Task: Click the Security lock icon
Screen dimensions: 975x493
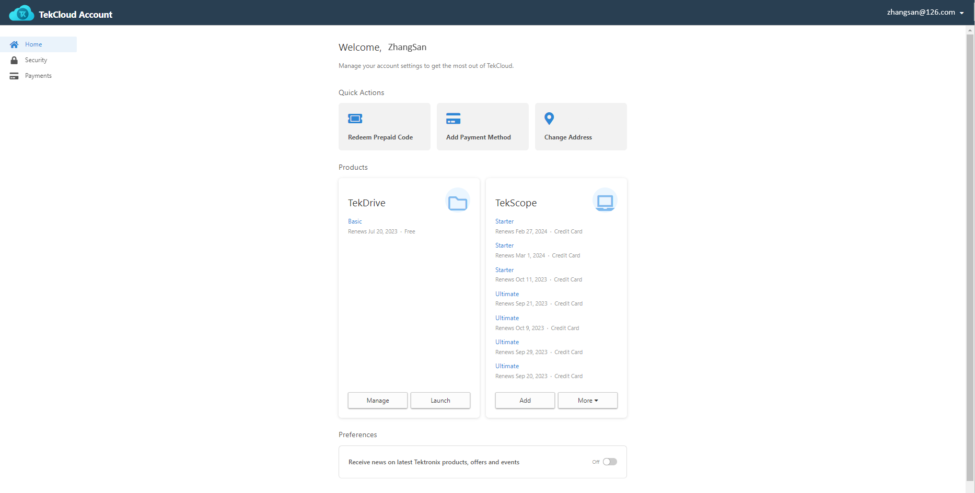Action: coord(14,60)
